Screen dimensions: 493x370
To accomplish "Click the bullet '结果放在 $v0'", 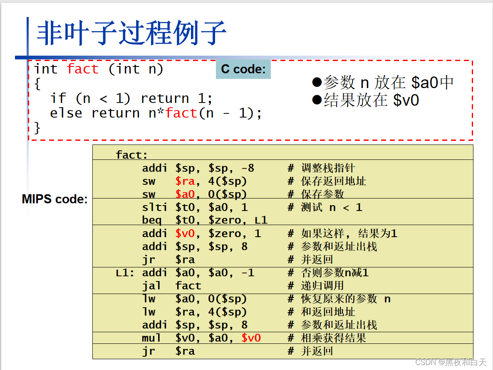I will point(365,100).
